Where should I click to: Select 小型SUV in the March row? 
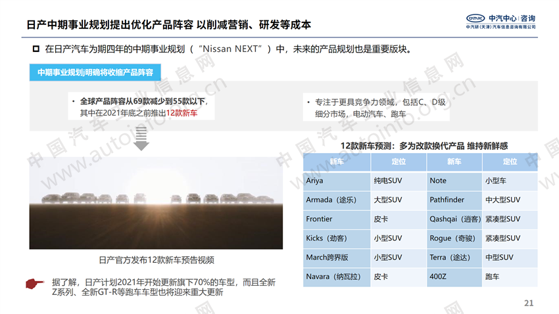tap(399, 258)
